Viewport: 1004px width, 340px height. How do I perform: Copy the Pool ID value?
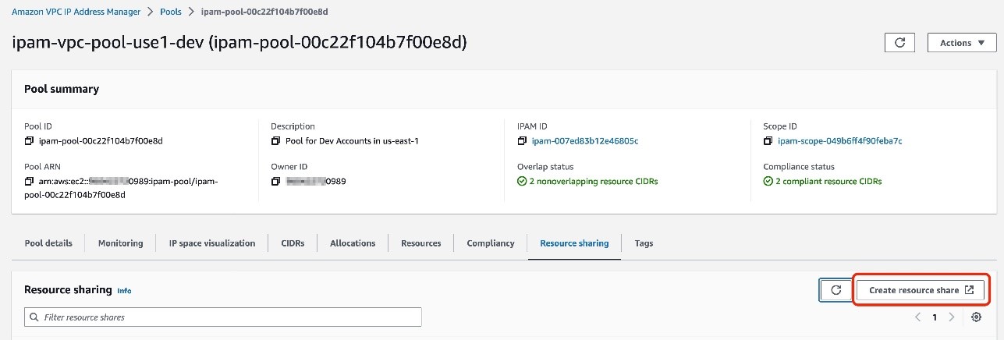29,141
